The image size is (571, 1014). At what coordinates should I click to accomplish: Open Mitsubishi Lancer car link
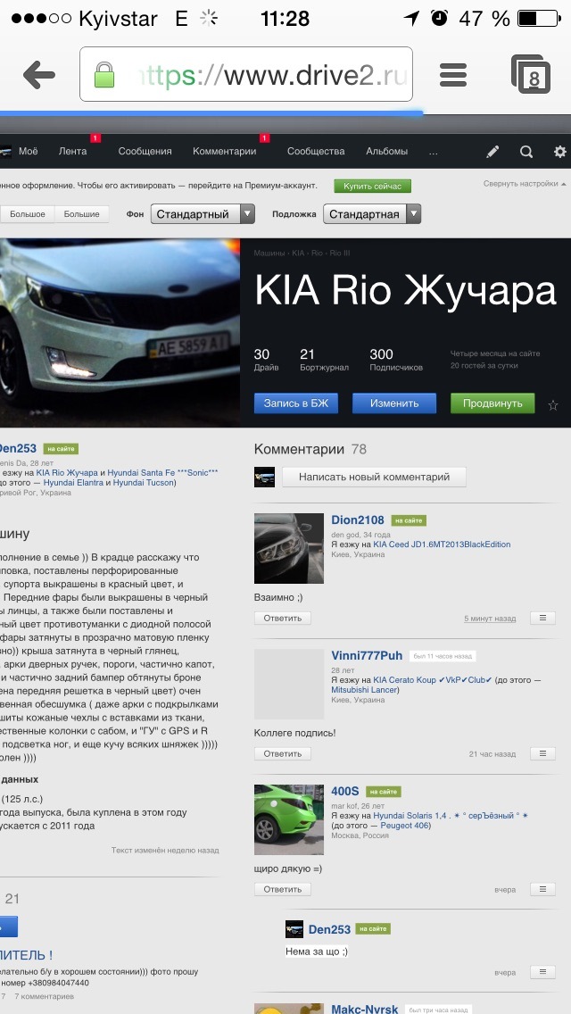[x=364, y=690]
